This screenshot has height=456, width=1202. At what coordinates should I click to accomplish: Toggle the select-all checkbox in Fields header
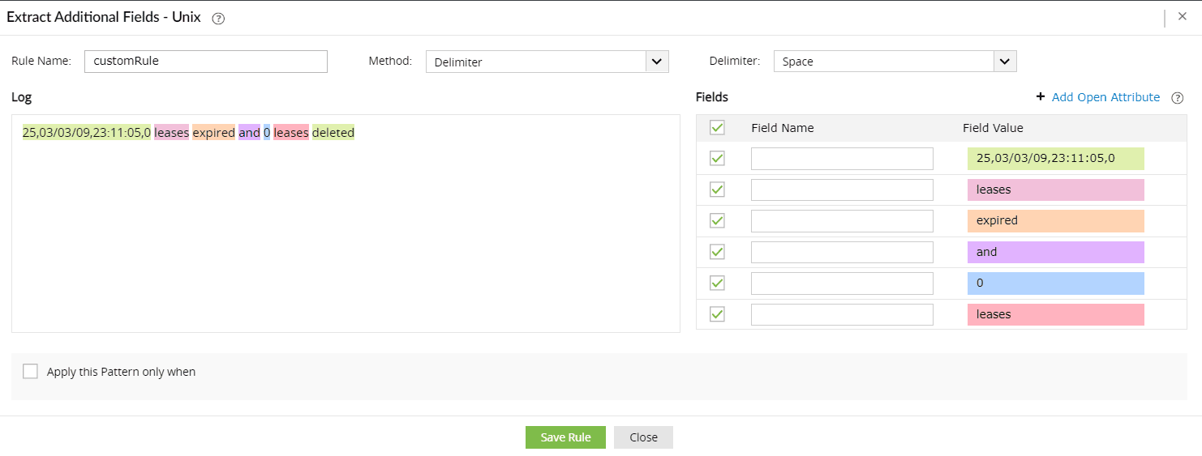click(717, 128)
